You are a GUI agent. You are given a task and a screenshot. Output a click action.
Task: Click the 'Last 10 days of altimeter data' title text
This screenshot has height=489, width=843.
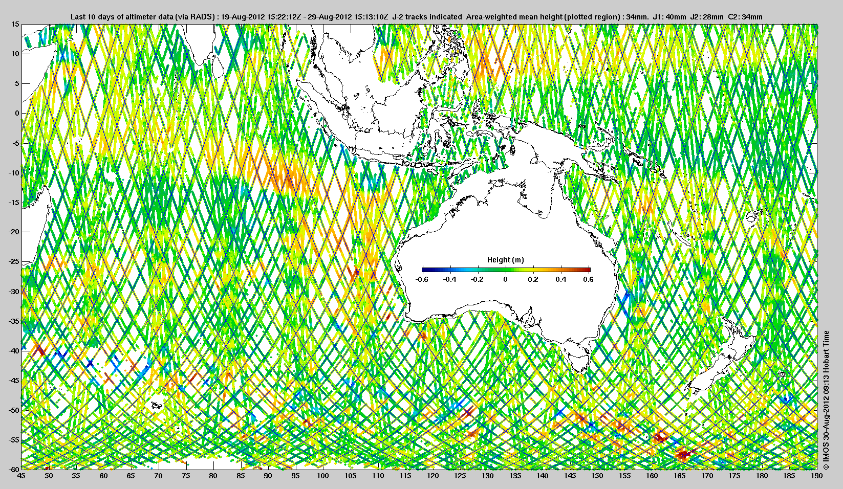coord(121,17)
